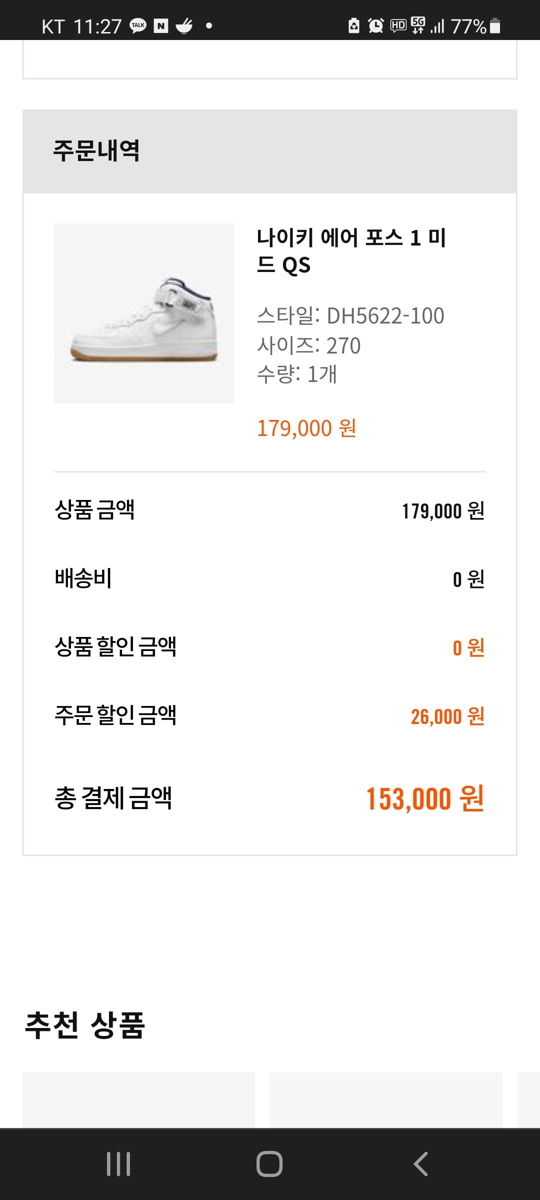The image size is (540, 1200).
Task: Tap the 배송비 0 원 row
Action: point(270,579)
